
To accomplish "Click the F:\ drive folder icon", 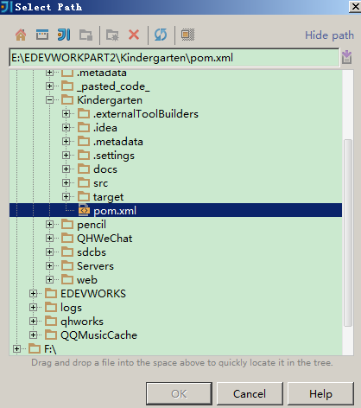I will click(x=35, y=349).
